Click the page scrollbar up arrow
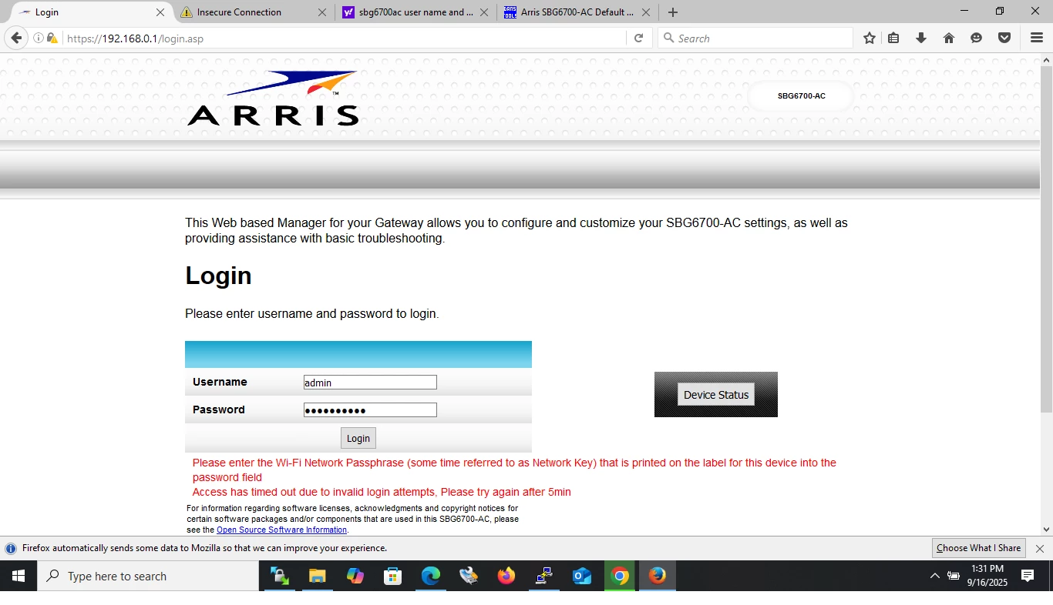Viewport: 1053px width, 605px height. point(1046,60)
